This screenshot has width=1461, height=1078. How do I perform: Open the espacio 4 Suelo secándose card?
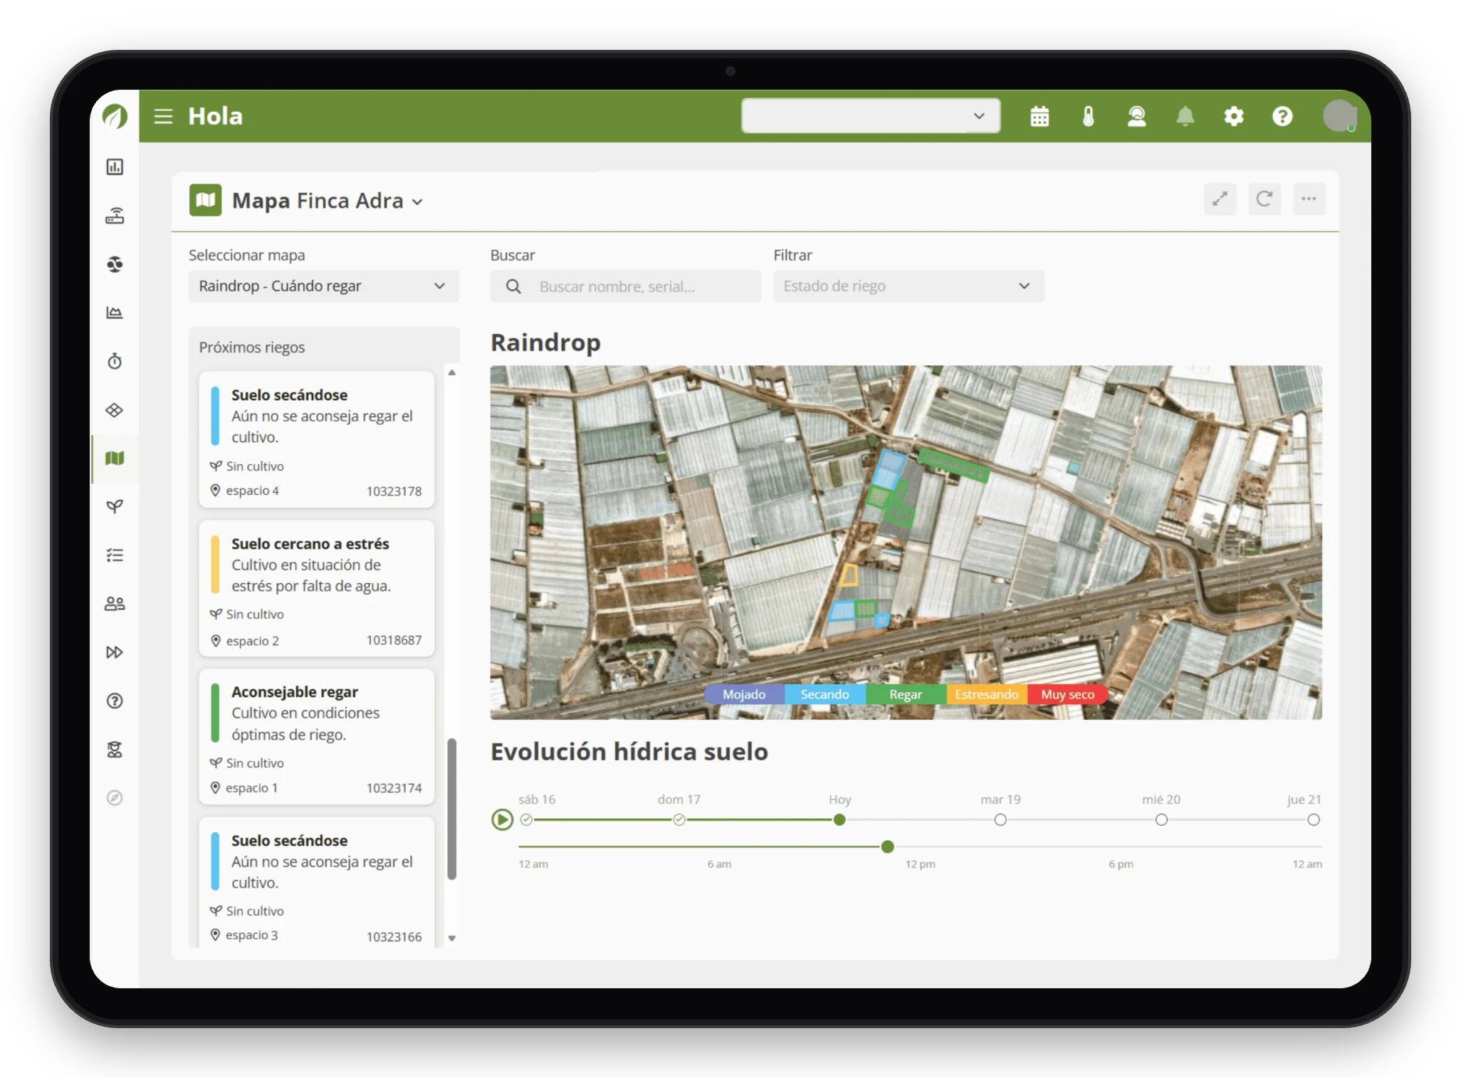(x=317, y=439)
